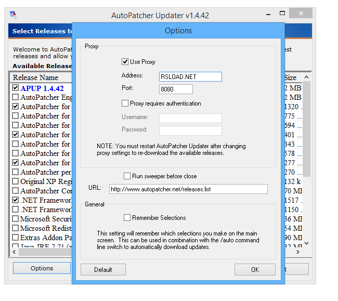This screenshot has height=301, width=338.
Task: Check Microsoft Redist release box
Action: [15, 228]
